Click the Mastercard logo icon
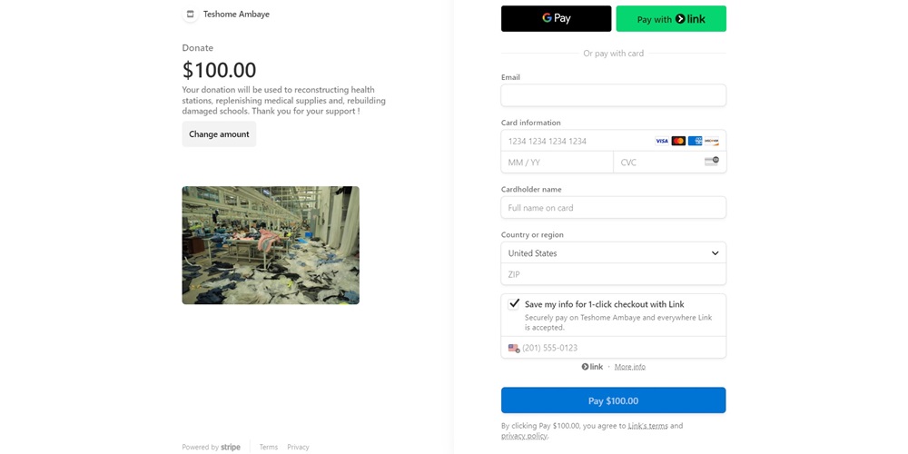This screenshot has width=908, height=454. pos(678,141)
